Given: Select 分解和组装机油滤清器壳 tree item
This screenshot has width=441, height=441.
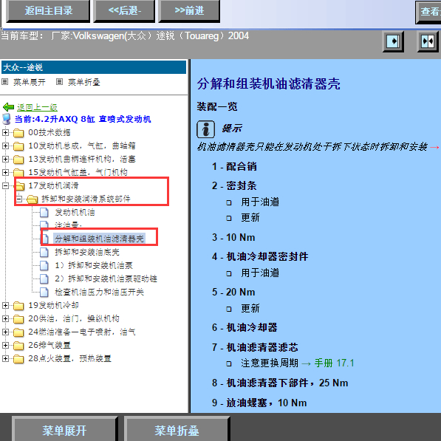Looking at the screenshot, I should coord(99,239).
